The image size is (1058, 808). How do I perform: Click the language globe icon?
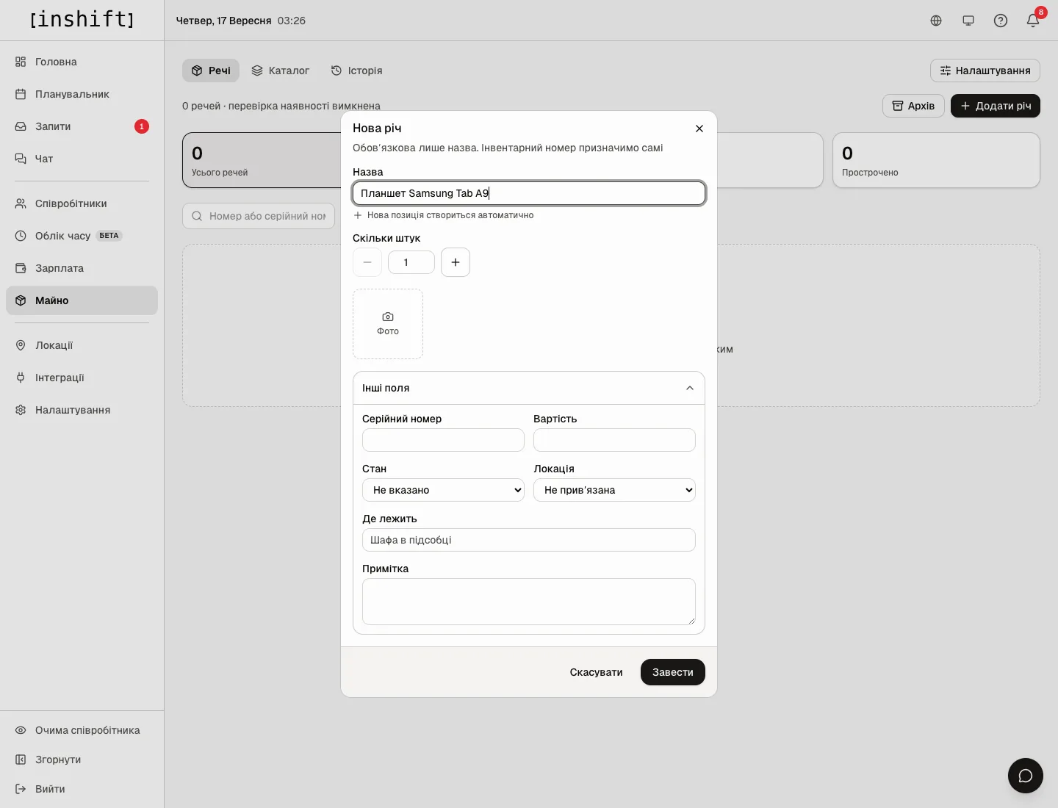[936, 21]
